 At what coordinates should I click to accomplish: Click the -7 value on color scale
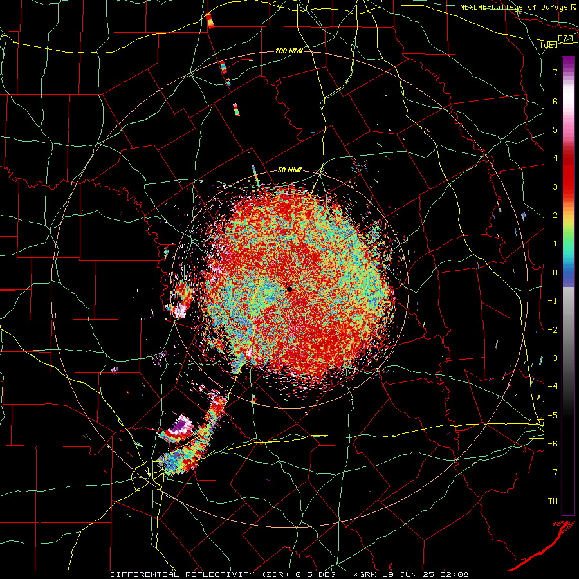(x=553, y=472)
